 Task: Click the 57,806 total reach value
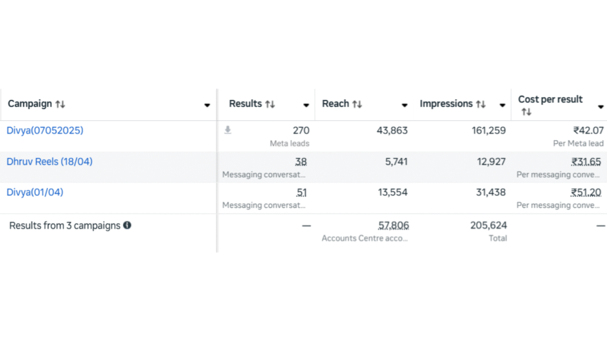393,226
